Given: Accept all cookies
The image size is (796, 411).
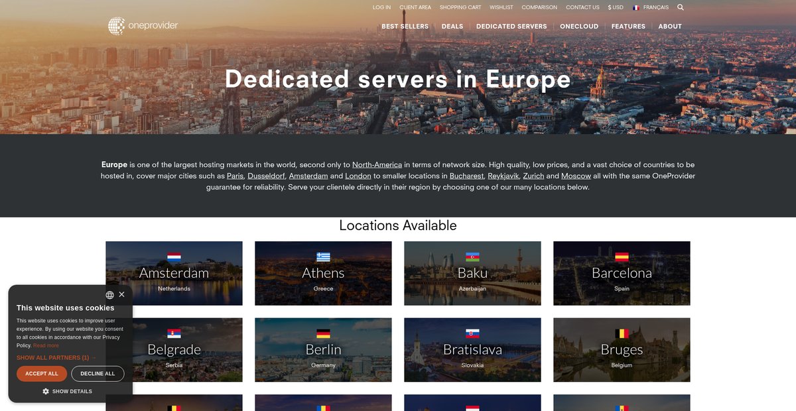Looking at the screenshot, I should (42, 374).
